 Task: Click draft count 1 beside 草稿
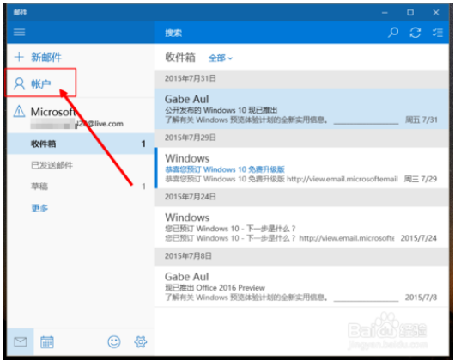click(143, 187)
